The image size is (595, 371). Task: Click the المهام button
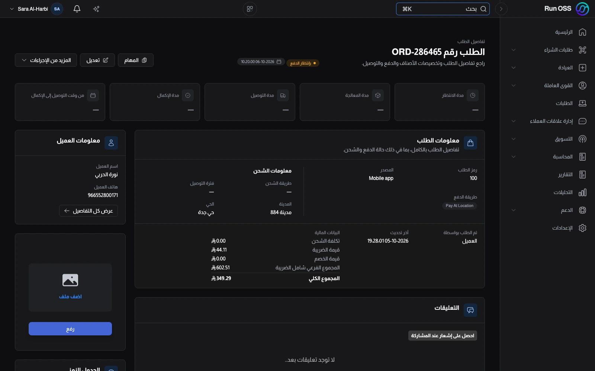[x=136, y=60]
